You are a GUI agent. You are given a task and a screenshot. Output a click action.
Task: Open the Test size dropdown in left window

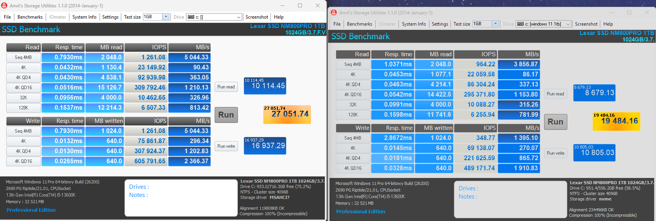(166, 17)
